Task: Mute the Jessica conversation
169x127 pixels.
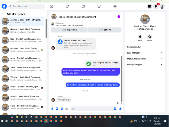Action: (x=140, y=37)
